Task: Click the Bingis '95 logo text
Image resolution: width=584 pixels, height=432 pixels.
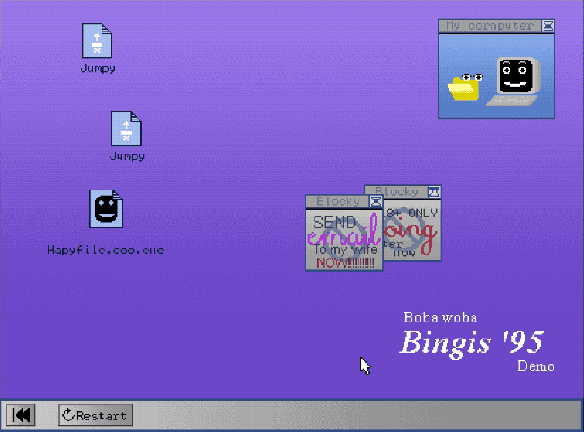Action: pos(471,342)
